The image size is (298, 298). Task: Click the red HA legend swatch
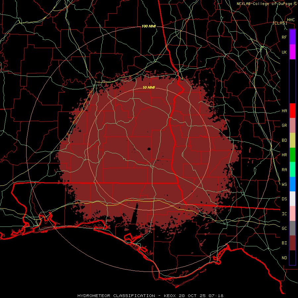(x=292, y=111)
